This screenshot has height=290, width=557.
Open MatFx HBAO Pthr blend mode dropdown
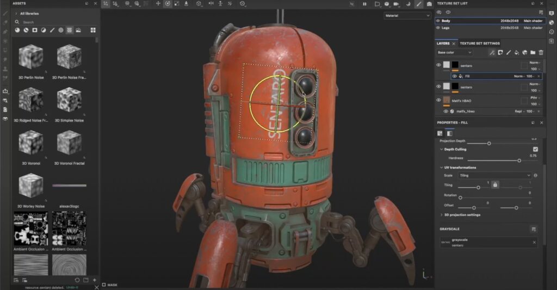(x=535, y=98)
